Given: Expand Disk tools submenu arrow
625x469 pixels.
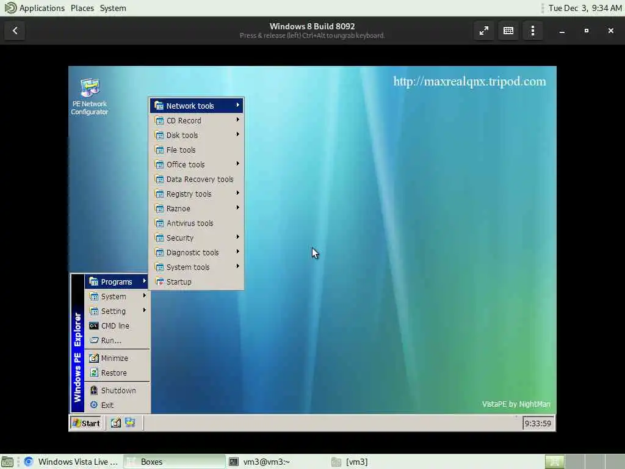Looking at the screenshot, I should click(x=237, y=134).
